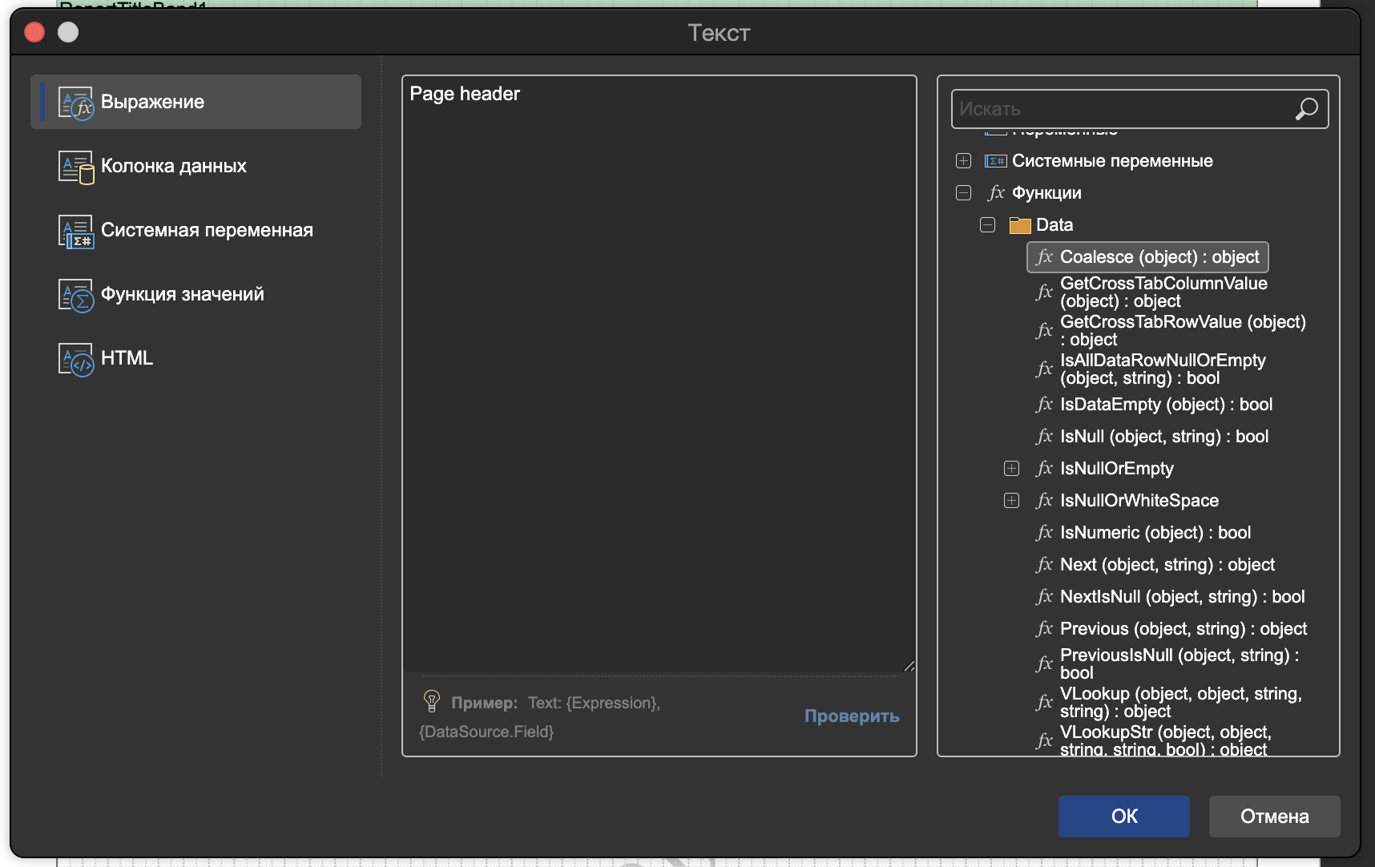Select PreviousIsNull function
The width and height of the screenshot is (1375, 867).
click(x=1179, y=664)
